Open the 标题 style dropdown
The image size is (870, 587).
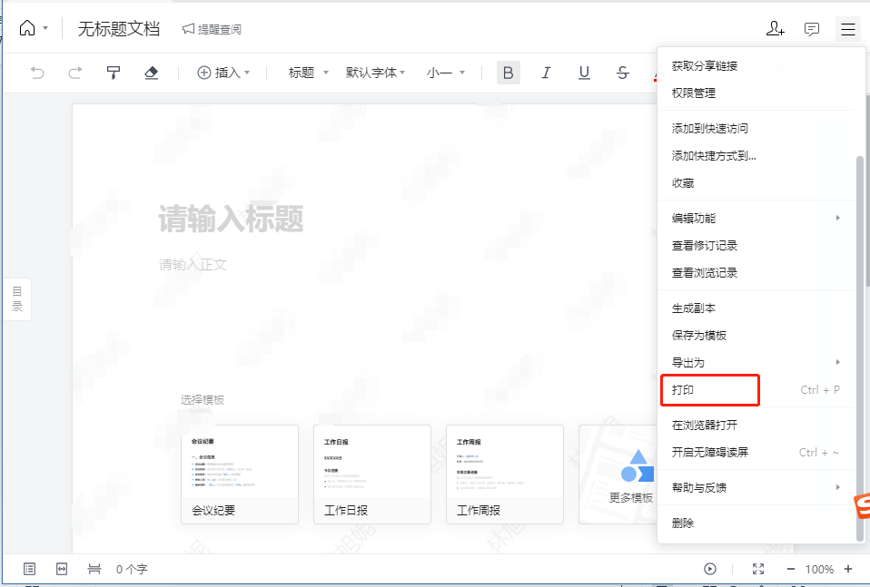pyautogui.click(x=309, y=73)
